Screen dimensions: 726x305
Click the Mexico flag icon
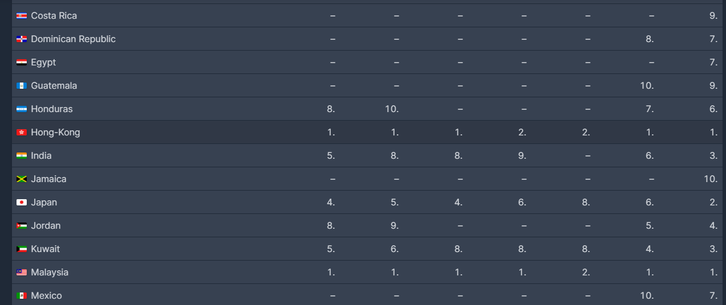[x=22, y=296]
